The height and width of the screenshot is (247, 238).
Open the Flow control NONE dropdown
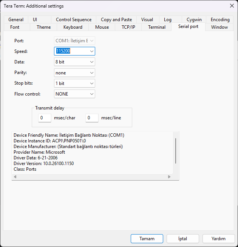click(x=74, y=94)
